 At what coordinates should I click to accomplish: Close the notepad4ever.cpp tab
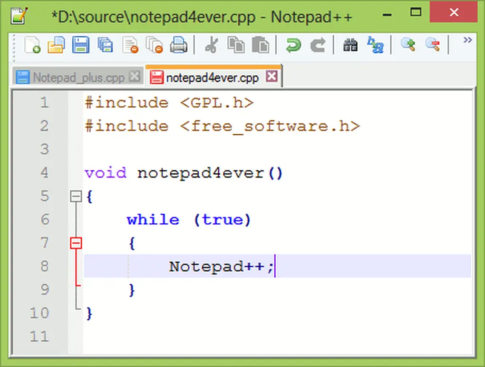pos(272,76)
